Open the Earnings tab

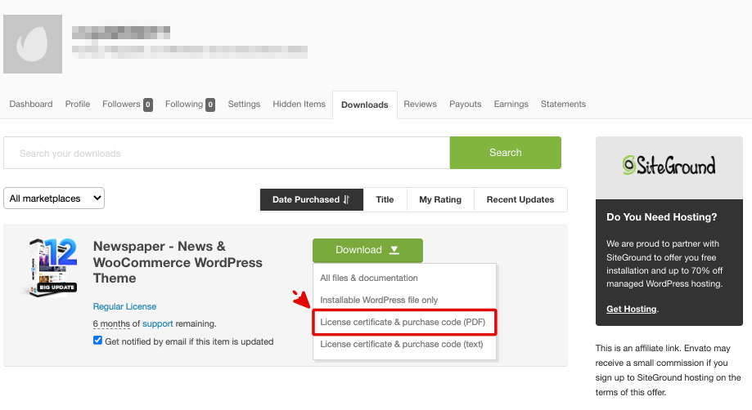pyautogui.click(x=511, y=105)
